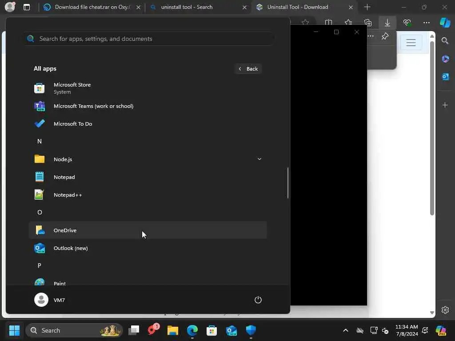Click the Start menu apps scrollbar
The height and width of the screenshot is (341, 455).
[x=288, y=182]
